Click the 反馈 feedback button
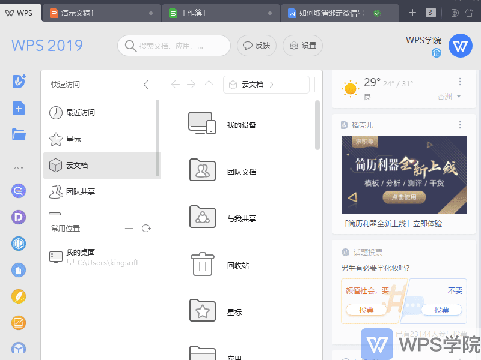The height and width of the screenshot is (360, 481). [257, 46]
